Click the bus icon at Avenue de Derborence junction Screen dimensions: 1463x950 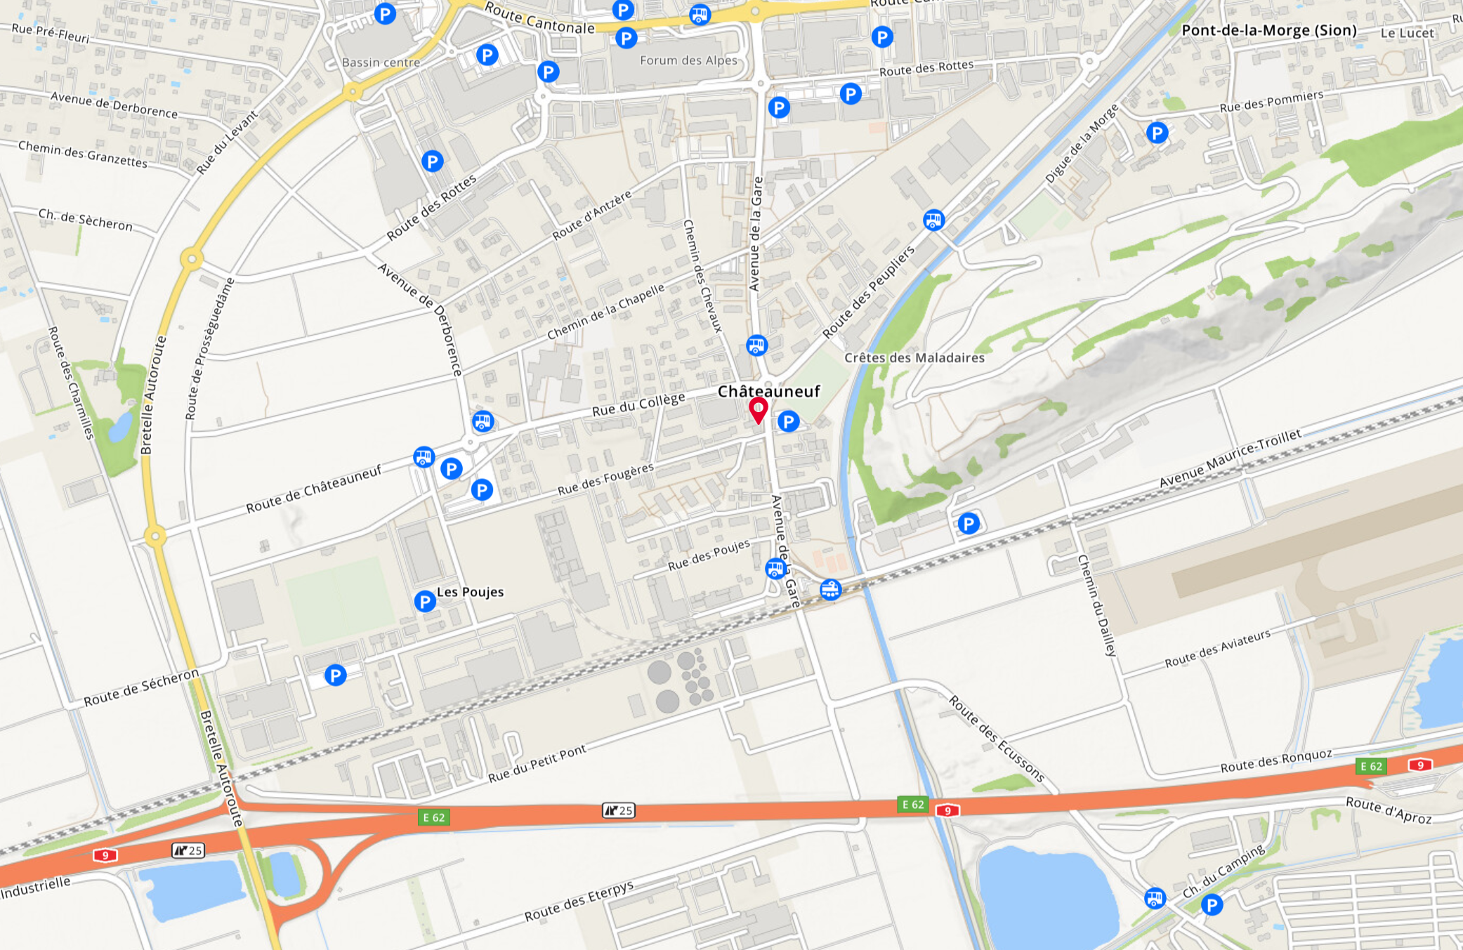pyautogui.click(x=483, y=421)
